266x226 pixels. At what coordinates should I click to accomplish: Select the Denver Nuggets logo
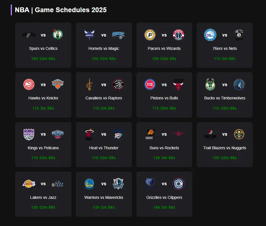click(x=239, y=134)
